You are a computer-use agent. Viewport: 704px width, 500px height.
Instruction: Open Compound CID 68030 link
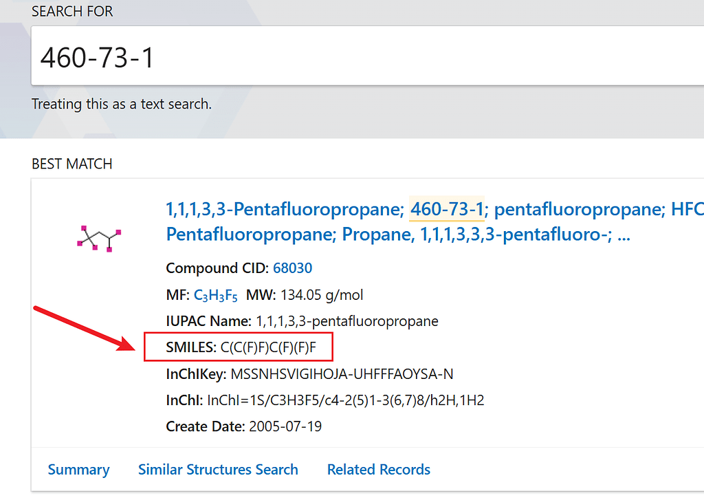(292, 268)
